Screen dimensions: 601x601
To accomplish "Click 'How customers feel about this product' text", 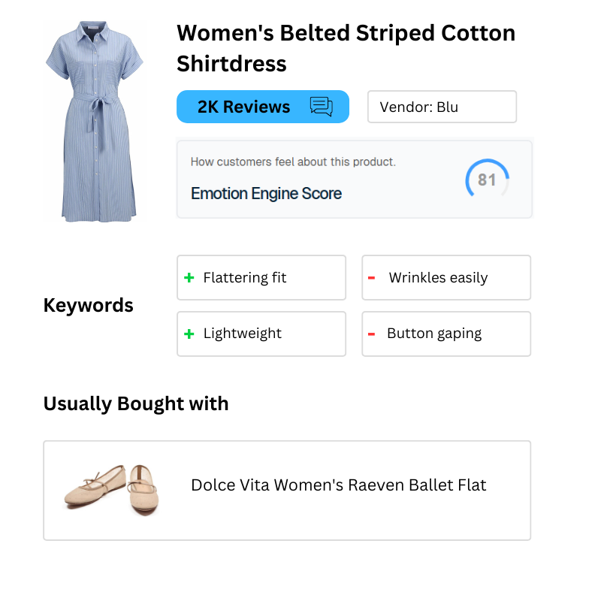I will (x=293, y=162).
